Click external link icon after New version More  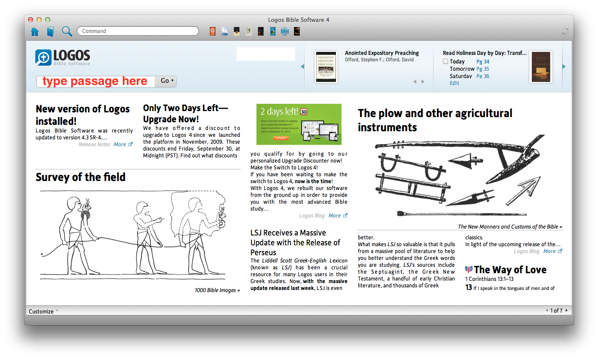click(131, 145)
